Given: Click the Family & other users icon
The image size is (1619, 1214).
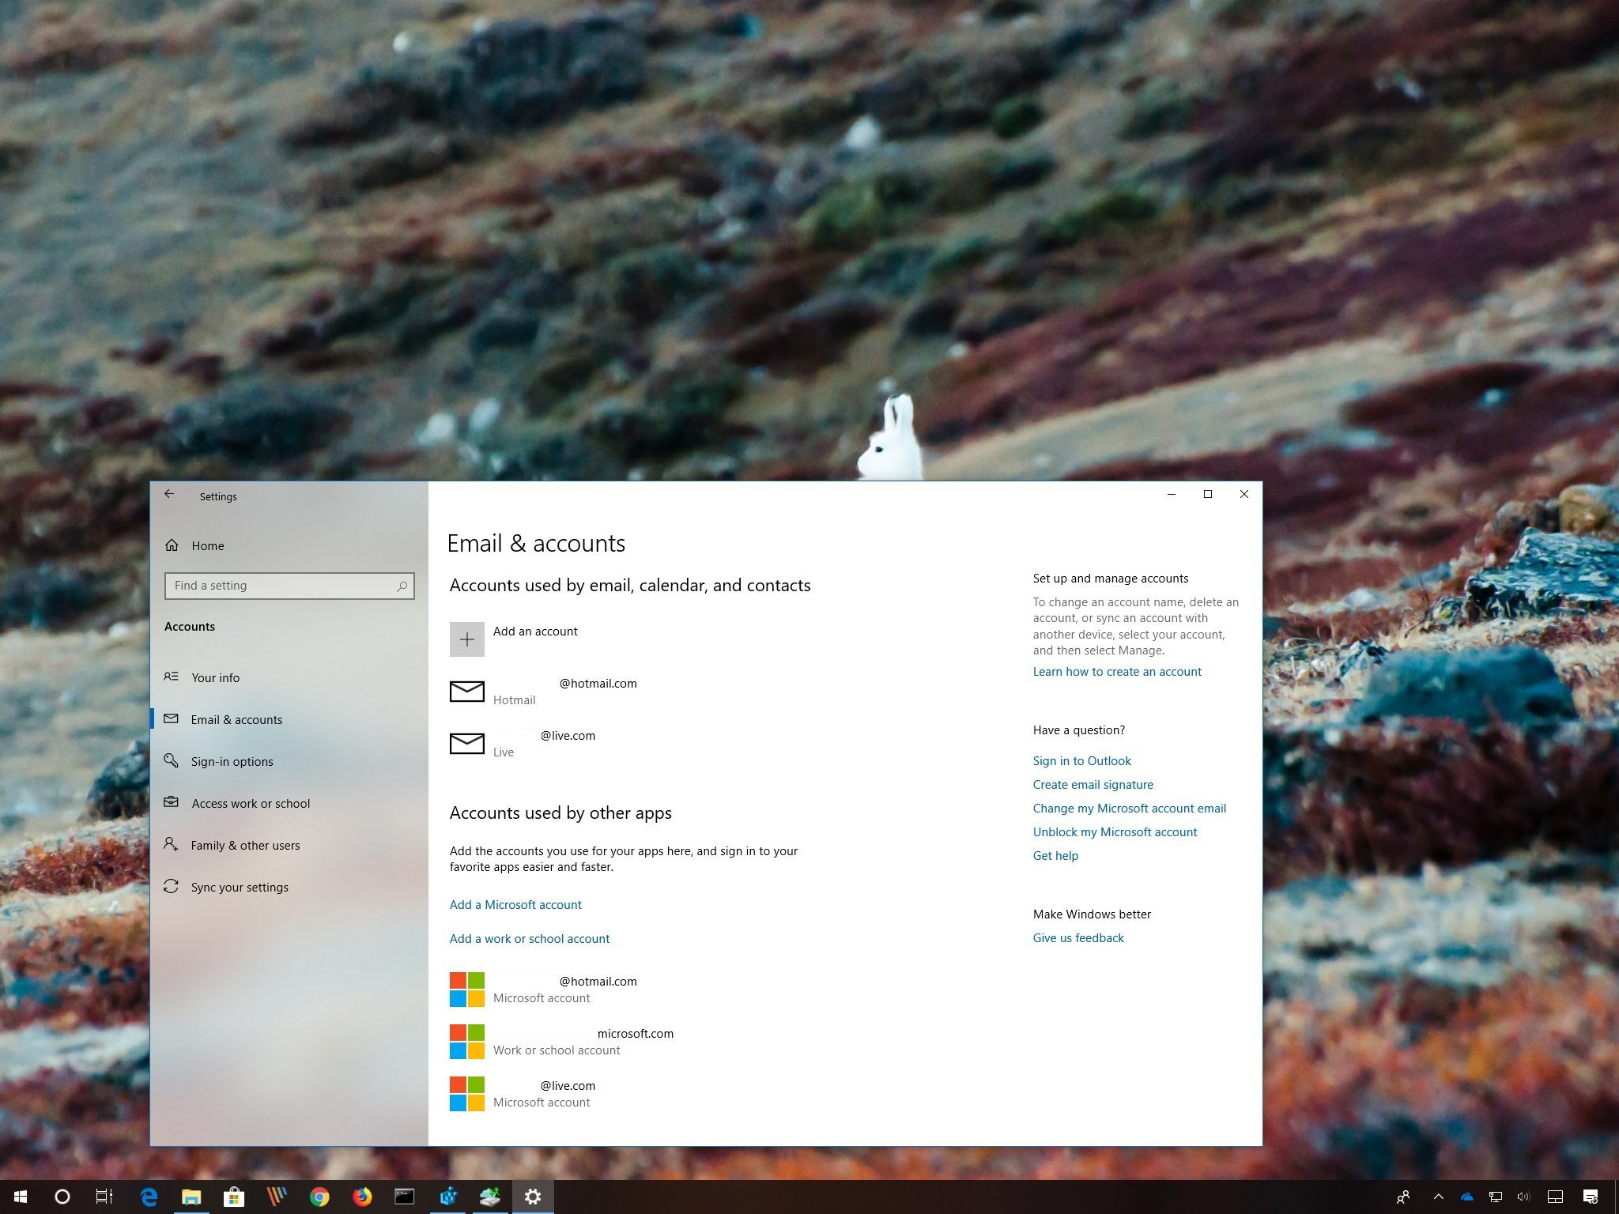Looking at the screenshot, I should (x=172, y=843).
